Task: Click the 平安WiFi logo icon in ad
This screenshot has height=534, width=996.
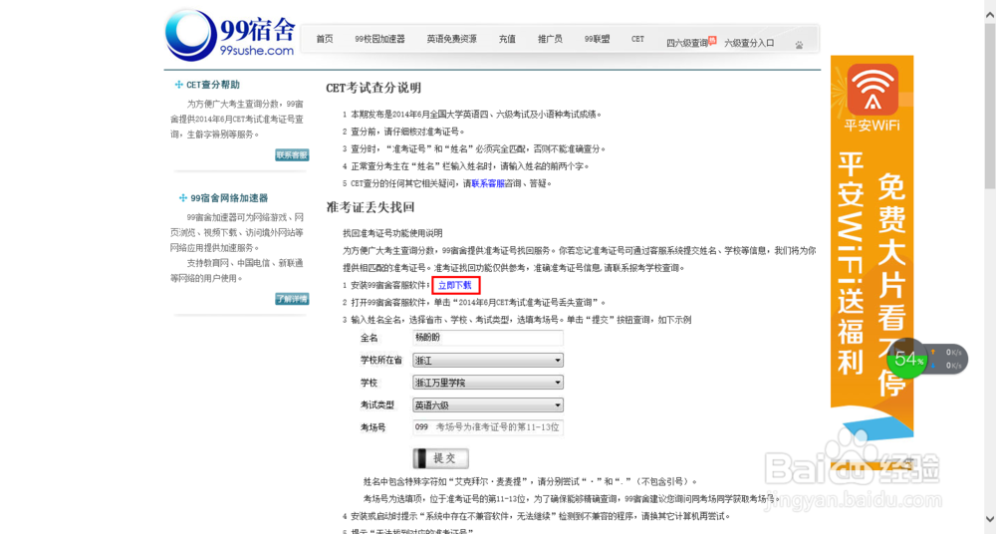Action: click(872, 90)
